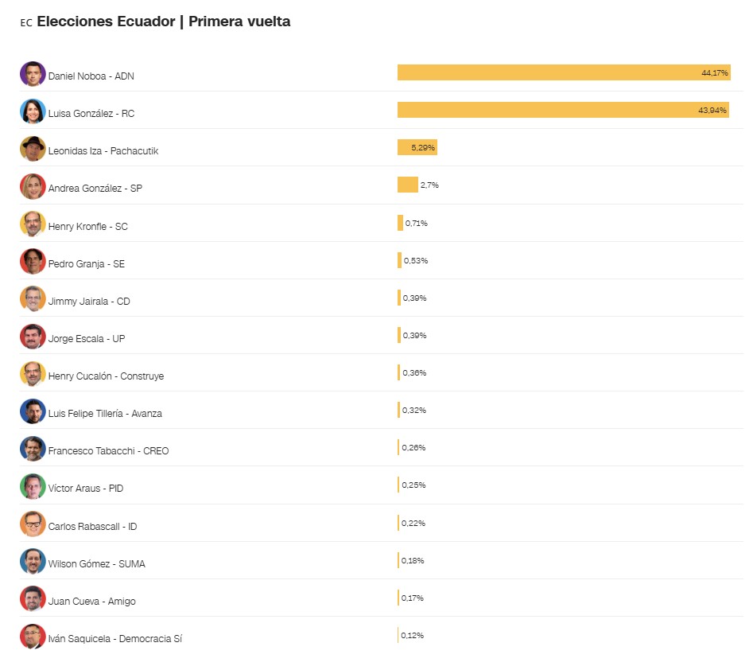The height and width of the screenshot is (670, 753).
Task: Click the 'Henry Cucalón - Construye' name
Action: click(x=106, y=376)
